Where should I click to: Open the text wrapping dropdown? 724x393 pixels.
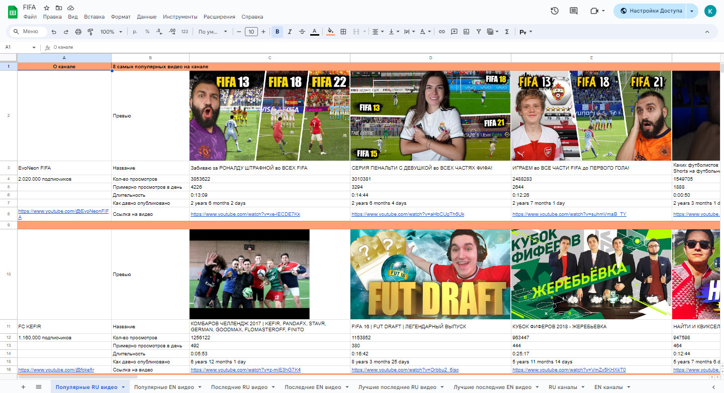[409, 32]
